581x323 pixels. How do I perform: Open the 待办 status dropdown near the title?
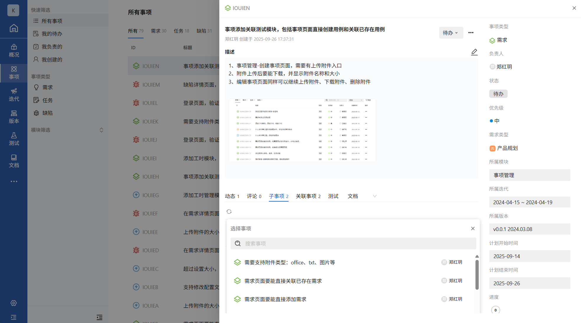click(450, 33)
